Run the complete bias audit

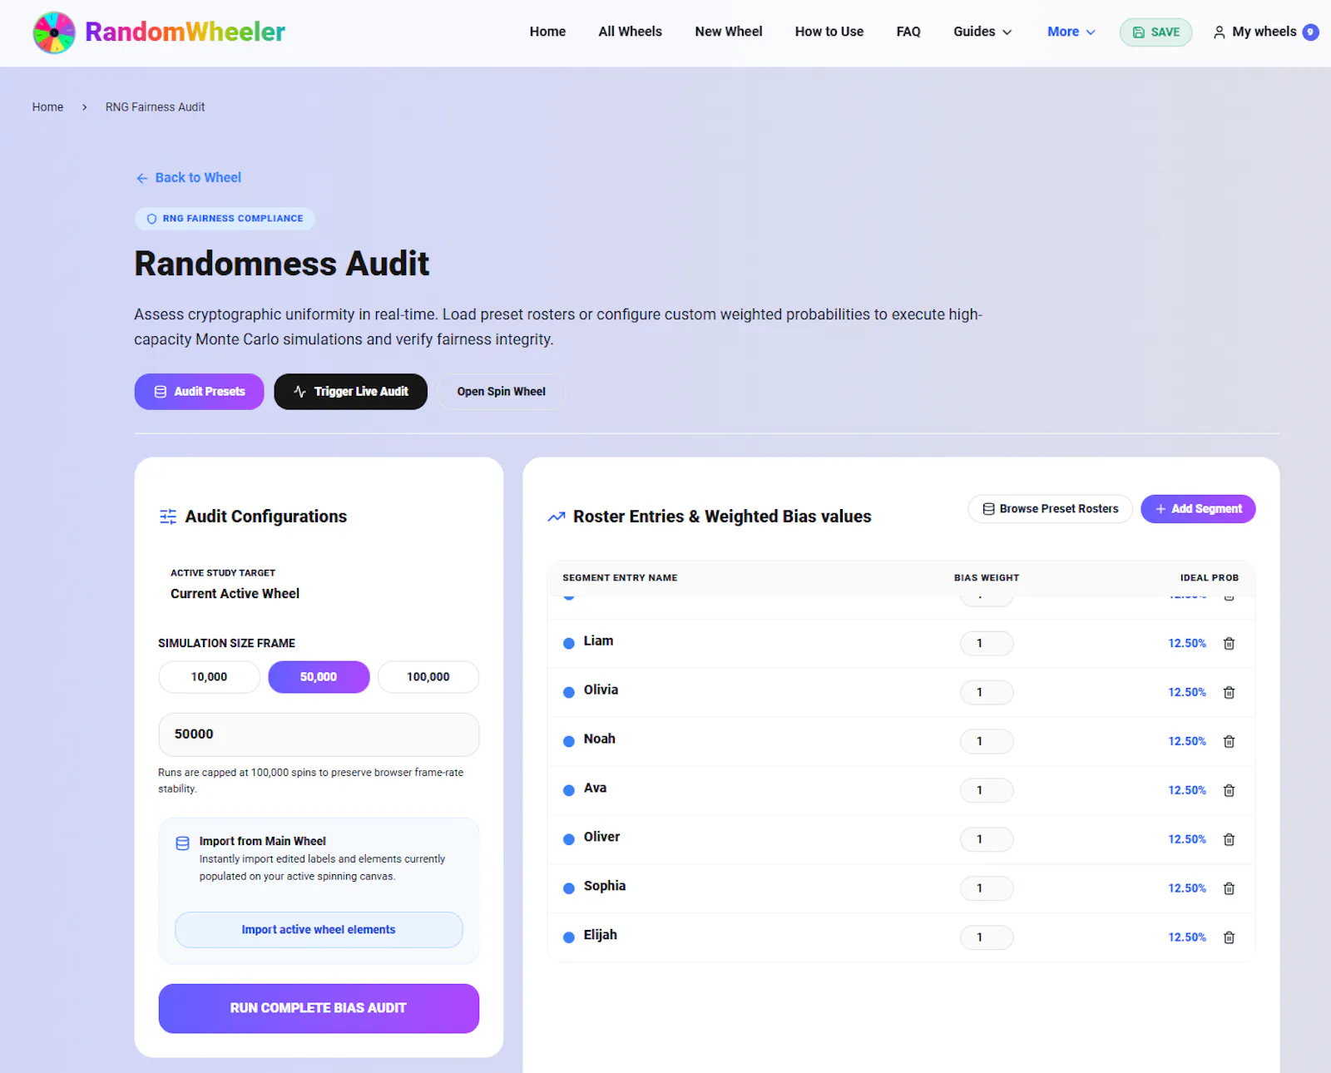click(319, 1008)
